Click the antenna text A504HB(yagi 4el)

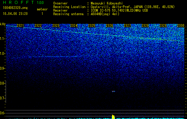[105, 14]
